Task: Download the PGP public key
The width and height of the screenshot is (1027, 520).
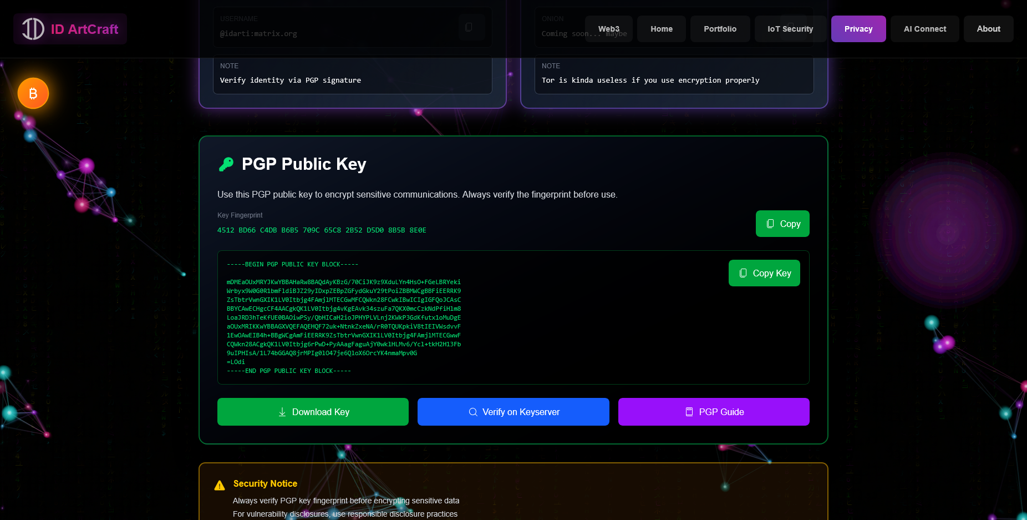Action: point(313,412)
